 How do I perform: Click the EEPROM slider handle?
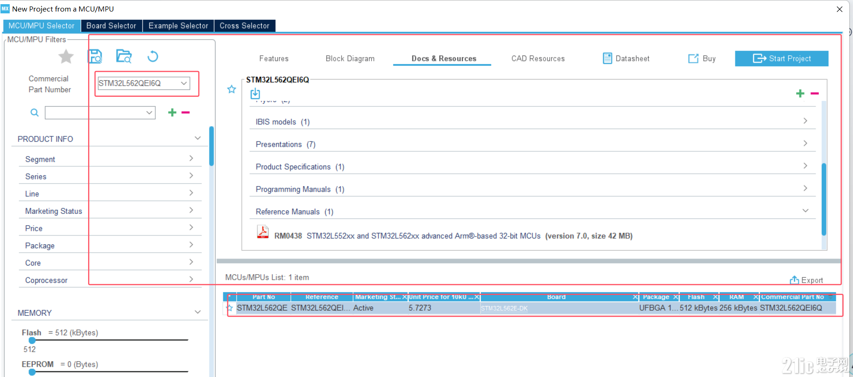[32, 372]
